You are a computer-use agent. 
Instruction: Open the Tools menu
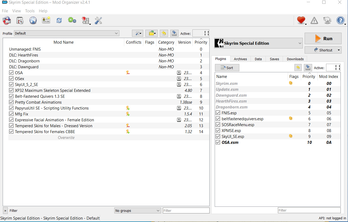[x=30, y=11]
